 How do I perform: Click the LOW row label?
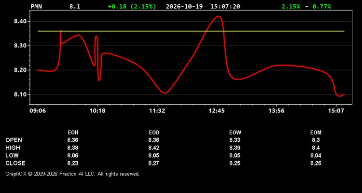(12, 155)
